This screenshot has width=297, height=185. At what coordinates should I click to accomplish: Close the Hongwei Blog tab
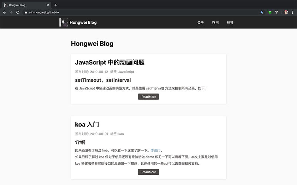point(48,5)
